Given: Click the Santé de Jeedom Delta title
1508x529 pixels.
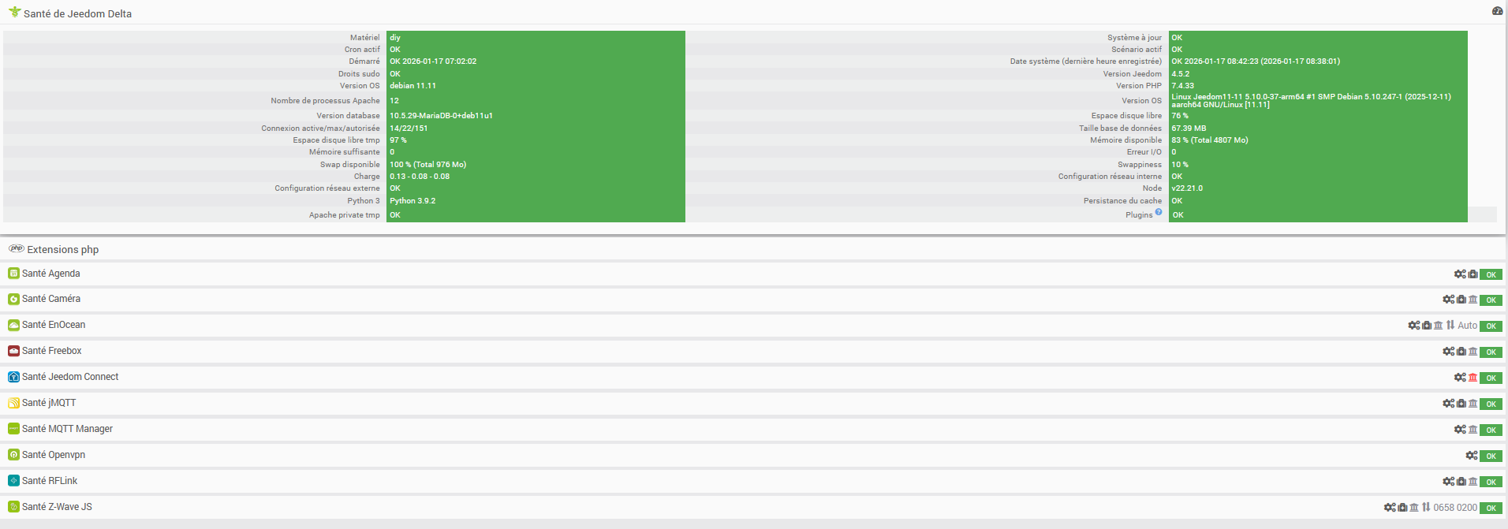Looking at the screenshot, I should point(77,14).
